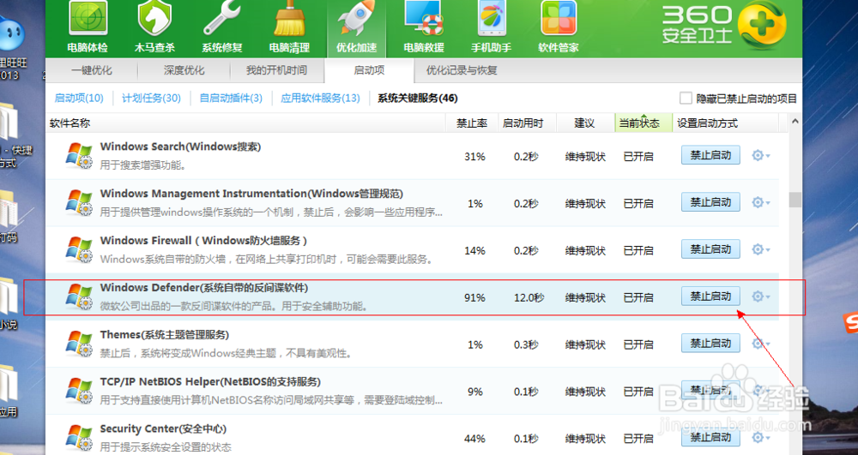Switch to 优化记录与恢复 tab
This screenshot has width=858, height=455.
(x=462, y=70)
